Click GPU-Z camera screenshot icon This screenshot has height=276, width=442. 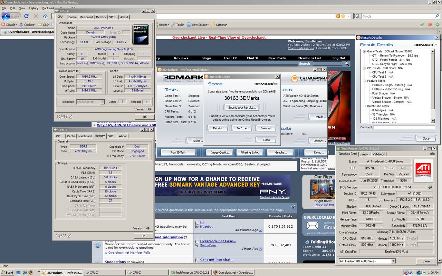(x=433, y=154)
